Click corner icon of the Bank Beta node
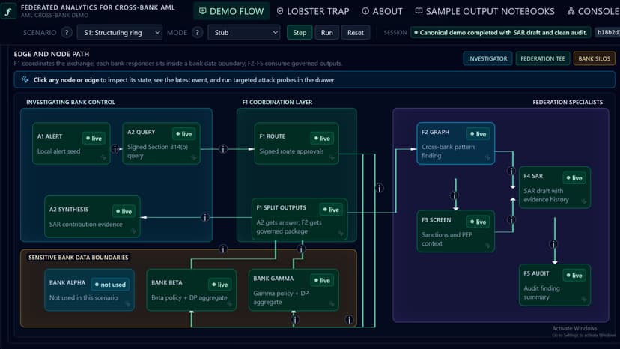Viewport: 620px width, 349px height. tap(230, 304)
